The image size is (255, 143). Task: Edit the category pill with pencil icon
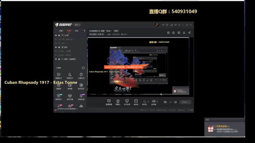pyautogui.click(x=97, y=34)
